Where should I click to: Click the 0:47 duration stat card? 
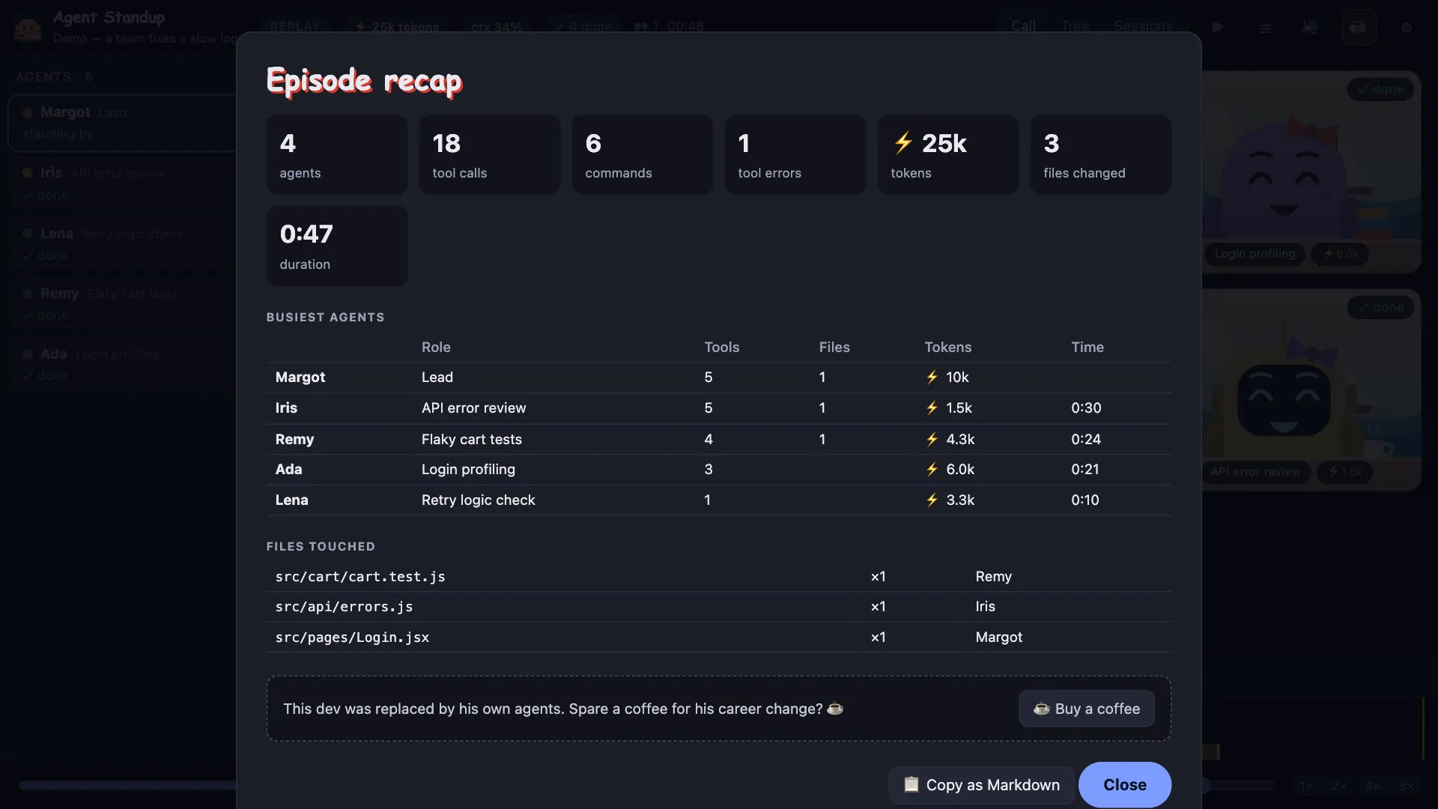pyautogui.click(x=337, y=246)
